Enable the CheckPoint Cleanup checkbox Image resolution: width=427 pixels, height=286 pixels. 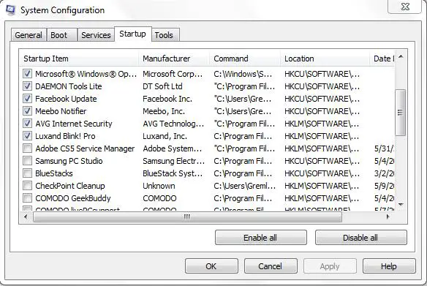[x=27, y=186]
